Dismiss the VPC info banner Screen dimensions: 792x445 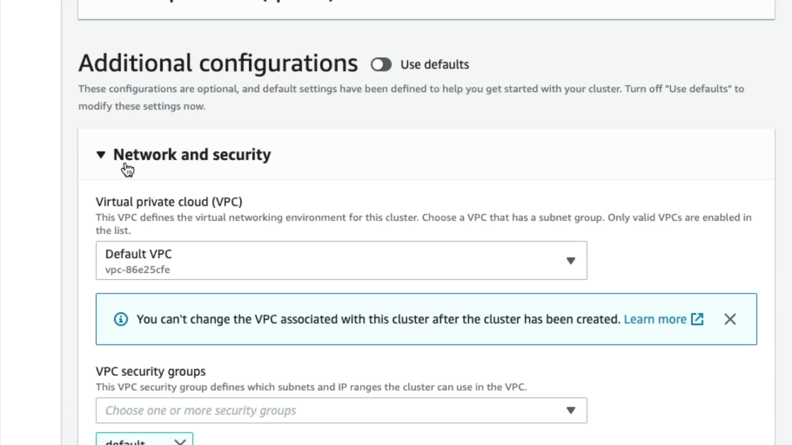(x=730, y=319)
